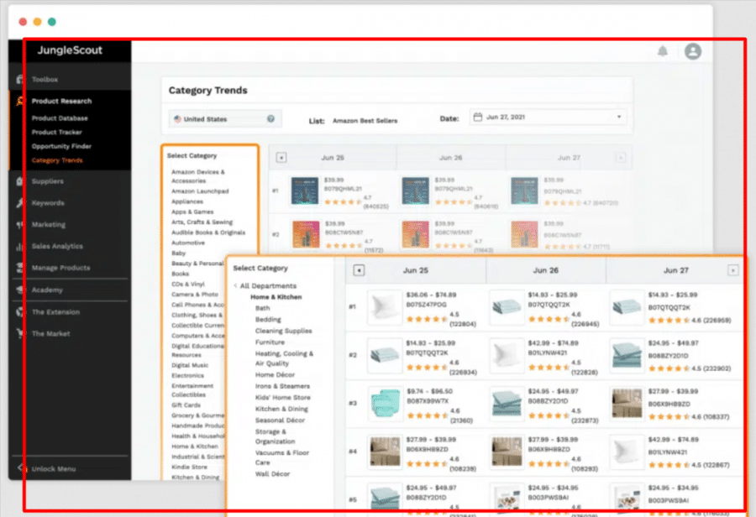Select Bath subcategory
Viewport: 756px width, 517px height.
click(x=263, y=308)
